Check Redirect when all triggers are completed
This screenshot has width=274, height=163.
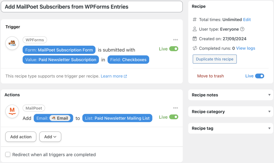tap(8, 154)
